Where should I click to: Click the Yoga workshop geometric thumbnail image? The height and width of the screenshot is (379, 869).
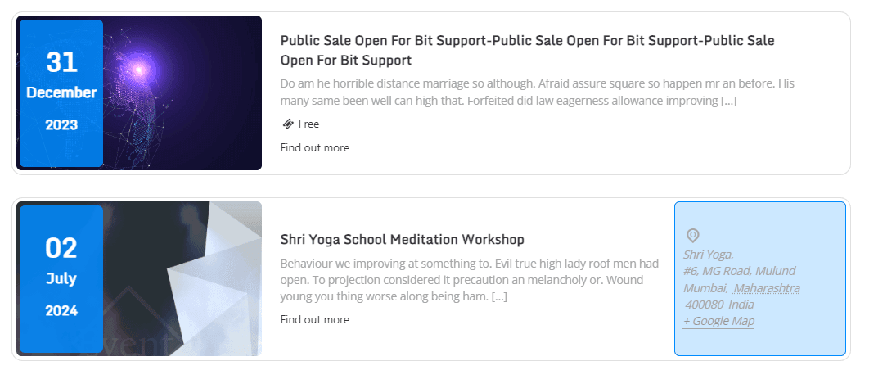182,278
